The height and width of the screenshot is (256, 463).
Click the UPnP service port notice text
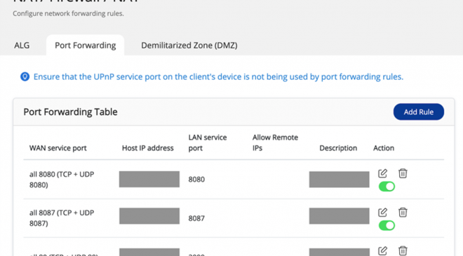pyautogui.click(x=218, y=76)
